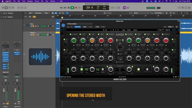Toggle the Auto Gain green button
The height and width of the screenshot is (108, 192).
click(139, 69)
